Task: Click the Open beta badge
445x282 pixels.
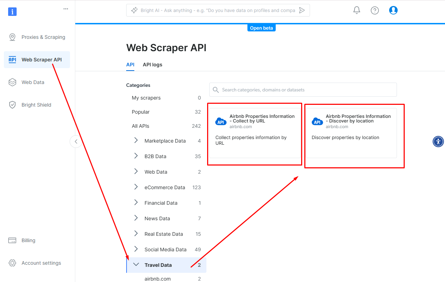Action: [x=261, y=28]
